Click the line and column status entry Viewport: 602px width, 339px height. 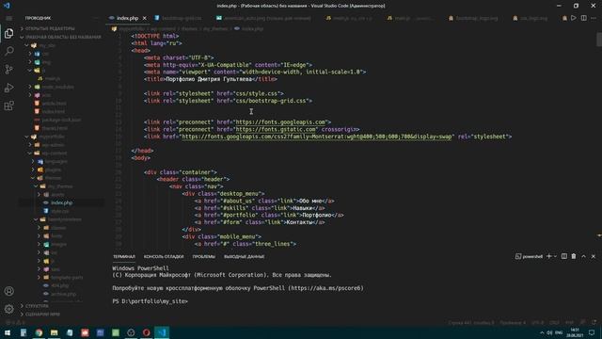(471, 322)
